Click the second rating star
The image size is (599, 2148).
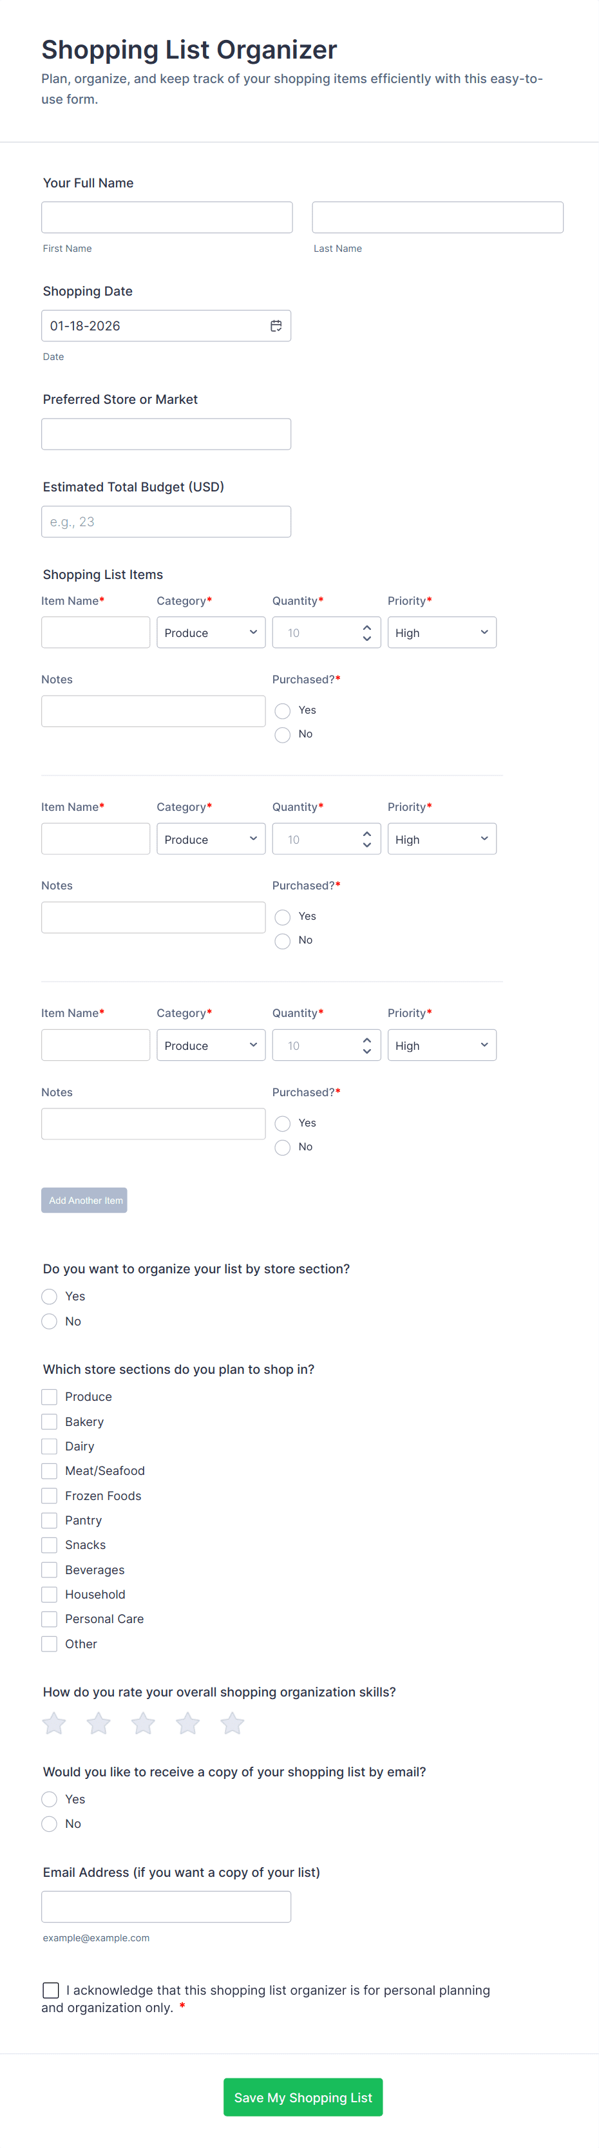click(99, 1723)
